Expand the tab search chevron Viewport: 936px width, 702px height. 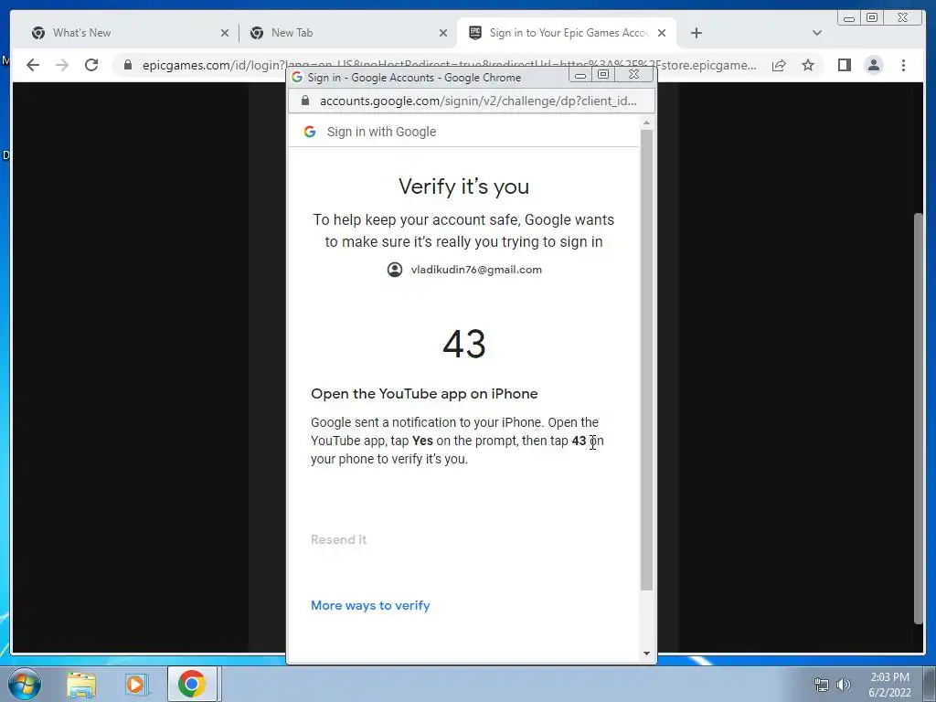(816, 33)
